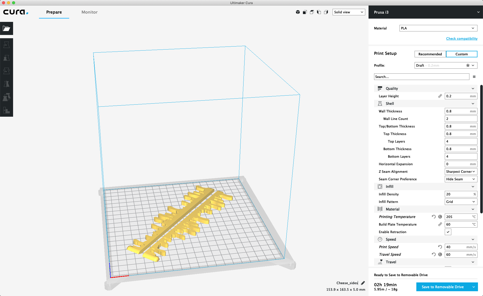Click the scale object tool
This screenshot has height=296, width=483.
point(6,58)
